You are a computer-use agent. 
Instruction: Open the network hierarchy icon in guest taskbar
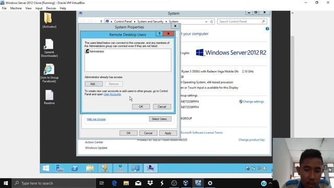[x=120, y=168]
